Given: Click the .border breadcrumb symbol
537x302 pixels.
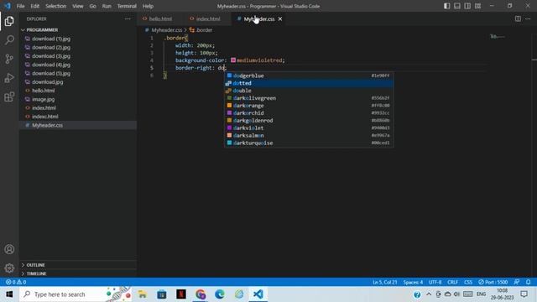Looking at the screenshot, I should point(201,30).
